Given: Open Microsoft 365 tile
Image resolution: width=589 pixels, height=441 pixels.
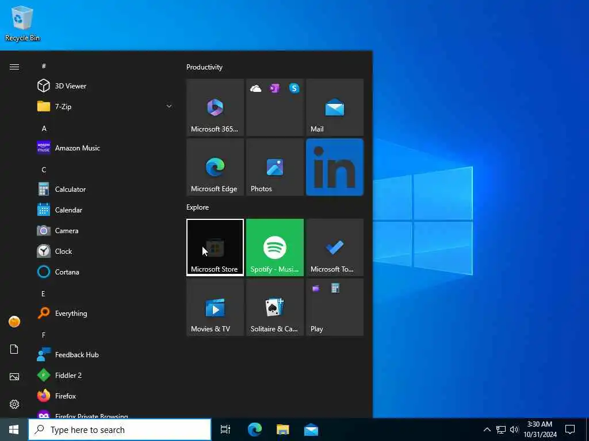Looking at the screenshot, I should [215, 107].
